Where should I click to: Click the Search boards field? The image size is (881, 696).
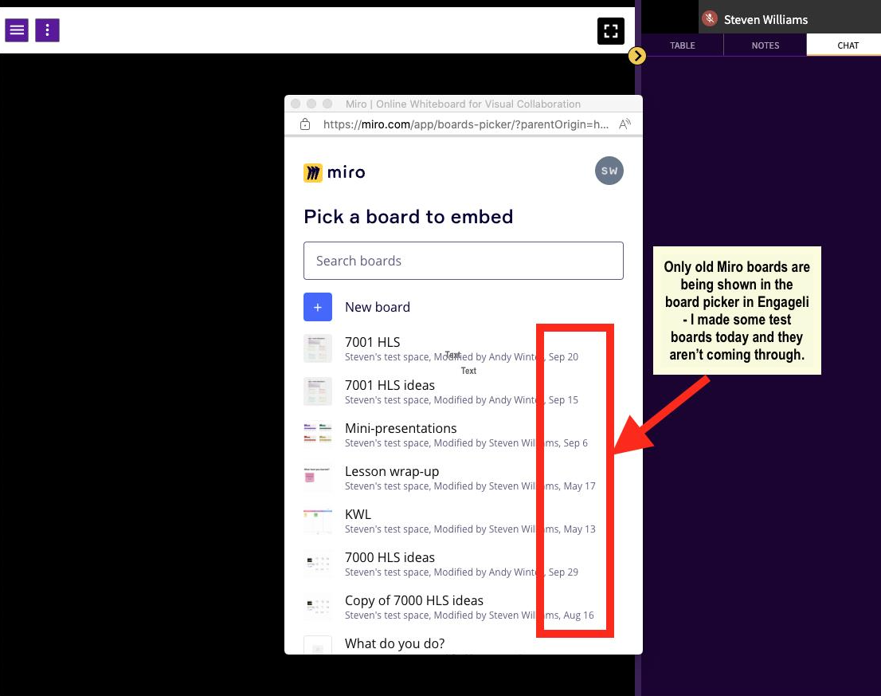(464, 261)
